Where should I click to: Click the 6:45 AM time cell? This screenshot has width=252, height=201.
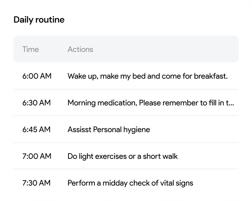[36, 129]
